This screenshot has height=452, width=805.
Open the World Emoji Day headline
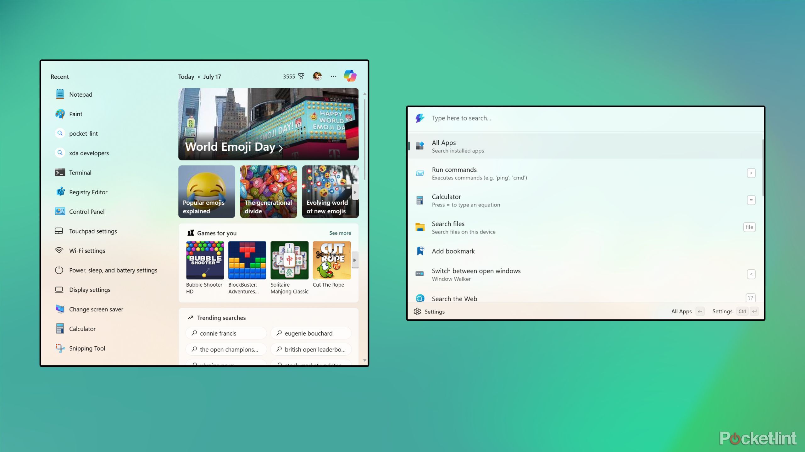click(268, 124)
